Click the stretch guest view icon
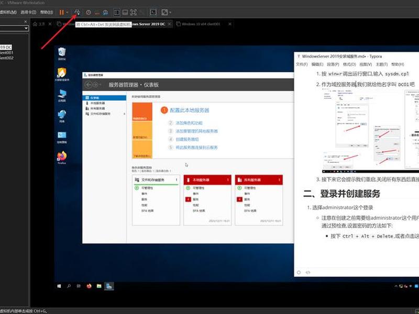419x314 pixels. (x=164, y=12)
